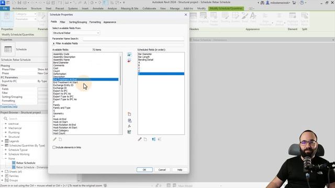Select 'Rebar Schedule - Dimensions' in the Project Browser

point(32,167)
